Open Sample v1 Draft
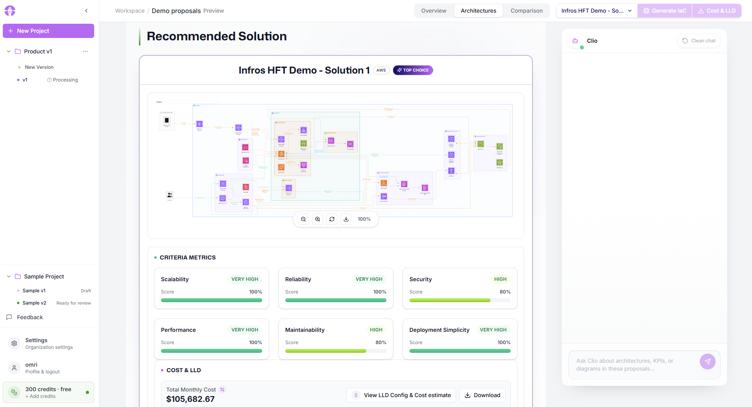 (x=54, y=291)
